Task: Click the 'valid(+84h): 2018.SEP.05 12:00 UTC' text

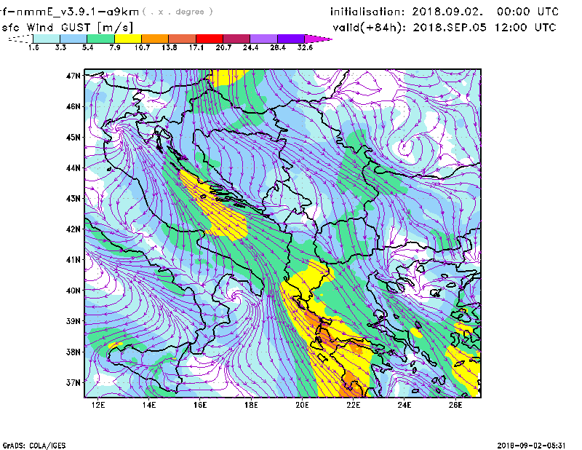Action: click(x=445, y=28)
